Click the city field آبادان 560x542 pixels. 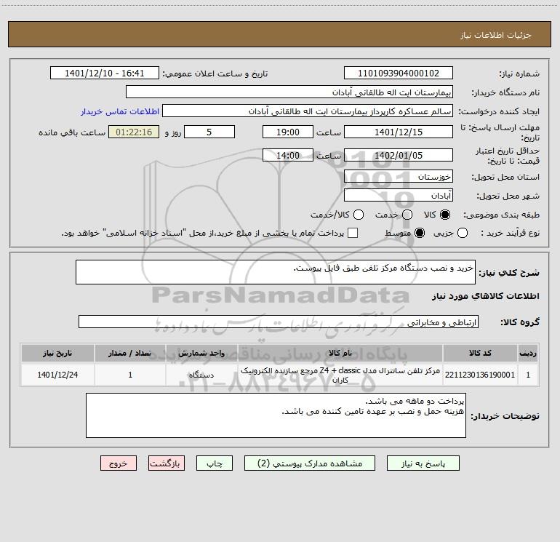[399, 196]
